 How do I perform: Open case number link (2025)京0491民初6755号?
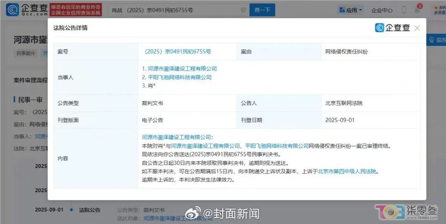click(178, 52)
